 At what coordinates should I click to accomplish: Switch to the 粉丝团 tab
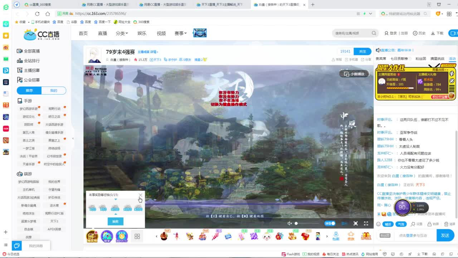pyautogui.click(x=420, y=58)
